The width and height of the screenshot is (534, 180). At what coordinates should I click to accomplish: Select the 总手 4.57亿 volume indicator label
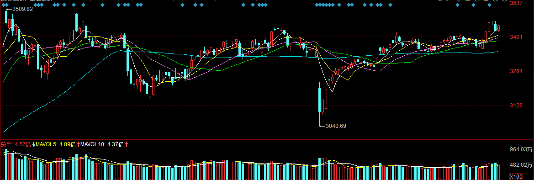(16, 144)
